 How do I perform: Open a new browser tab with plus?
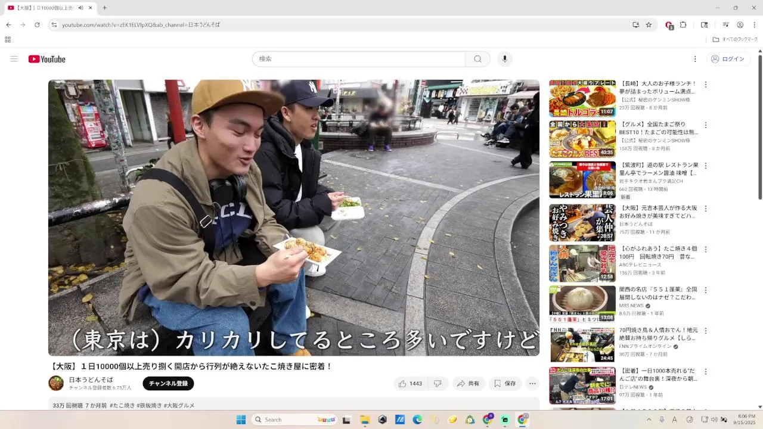[x=104, y=8]
